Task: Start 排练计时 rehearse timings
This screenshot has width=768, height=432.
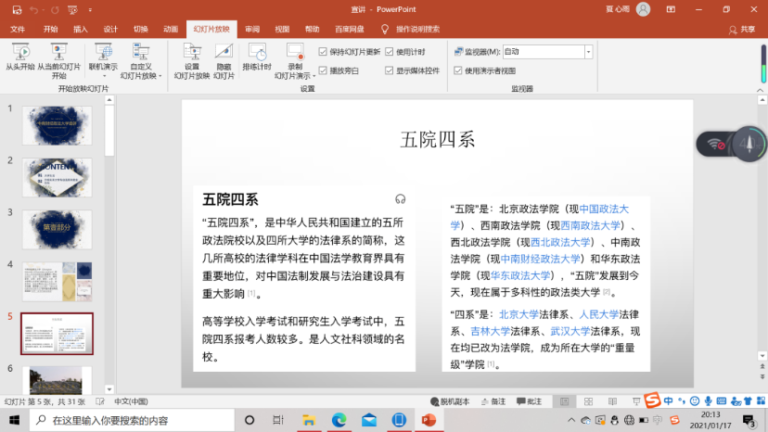Action: [257, 57]
